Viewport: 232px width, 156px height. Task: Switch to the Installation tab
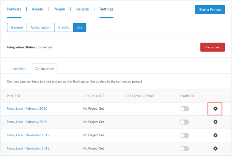point(18,68)
